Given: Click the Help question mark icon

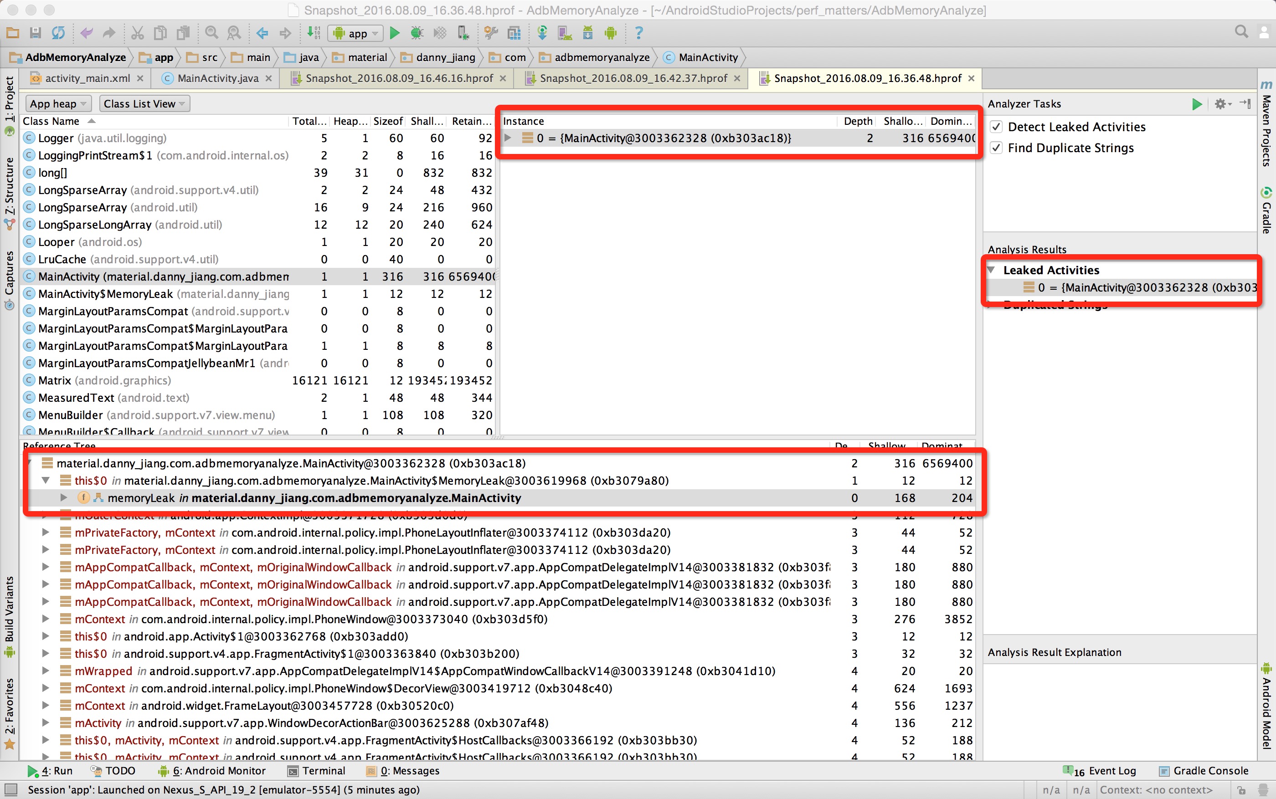Looking at the screenshot, I should click(x=638, y=33).
